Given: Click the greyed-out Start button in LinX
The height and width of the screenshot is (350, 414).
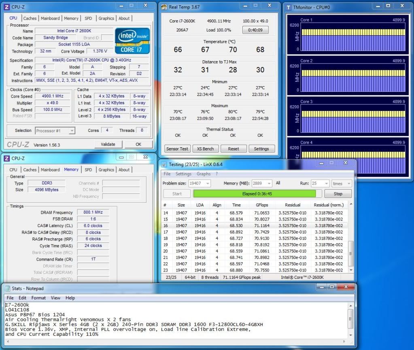Looking at the screenshot, I should coord(177,194).
